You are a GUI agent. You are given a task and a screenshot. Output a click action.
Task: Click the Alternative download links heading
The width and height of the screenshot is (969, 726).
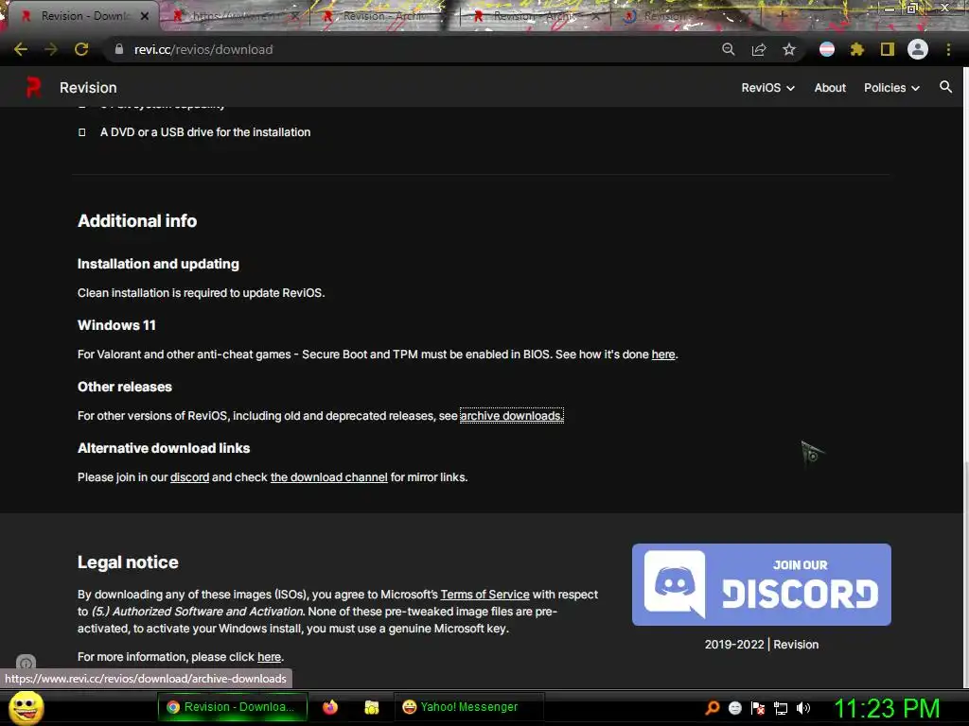tap(163, 448)
